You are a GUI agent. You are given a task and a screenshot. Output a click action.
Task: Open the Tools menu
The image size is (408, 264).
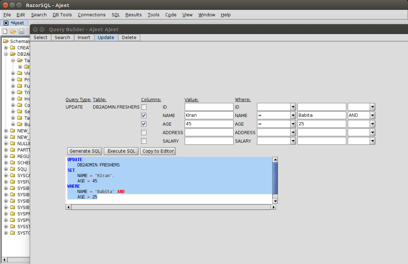pyautogui.click(x=153, y=15)
